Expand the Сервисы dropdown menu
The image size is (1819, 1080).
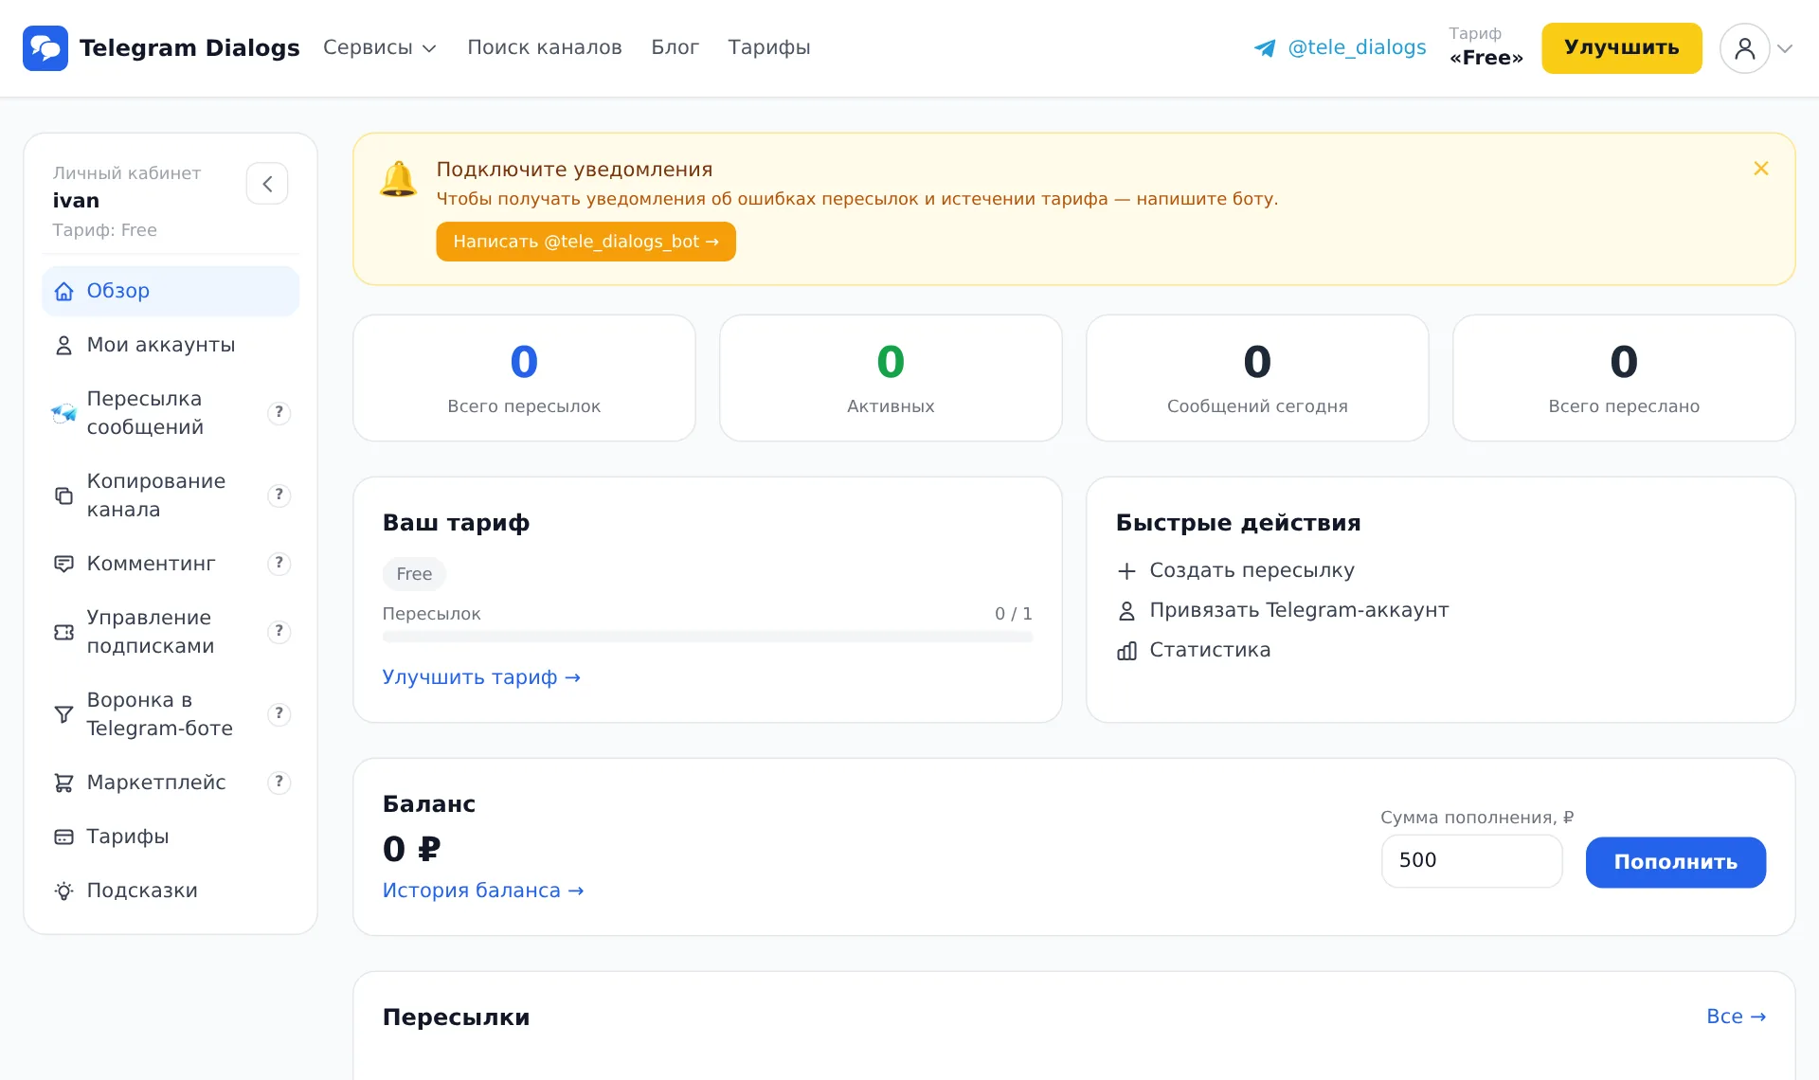coord(379,47)
